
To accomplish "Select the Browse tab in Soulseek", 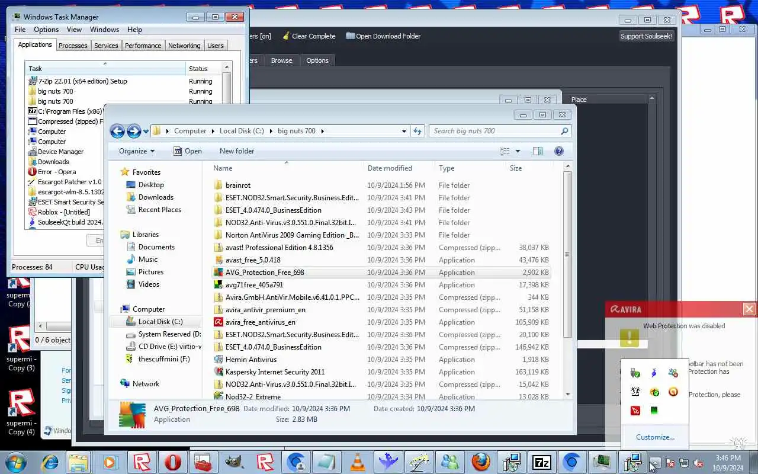I will (281, 60).
